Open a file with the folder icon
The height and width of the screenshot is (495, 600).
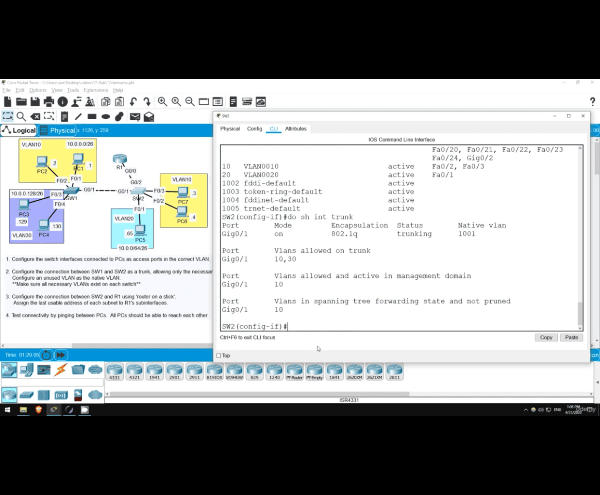[21, 102]
